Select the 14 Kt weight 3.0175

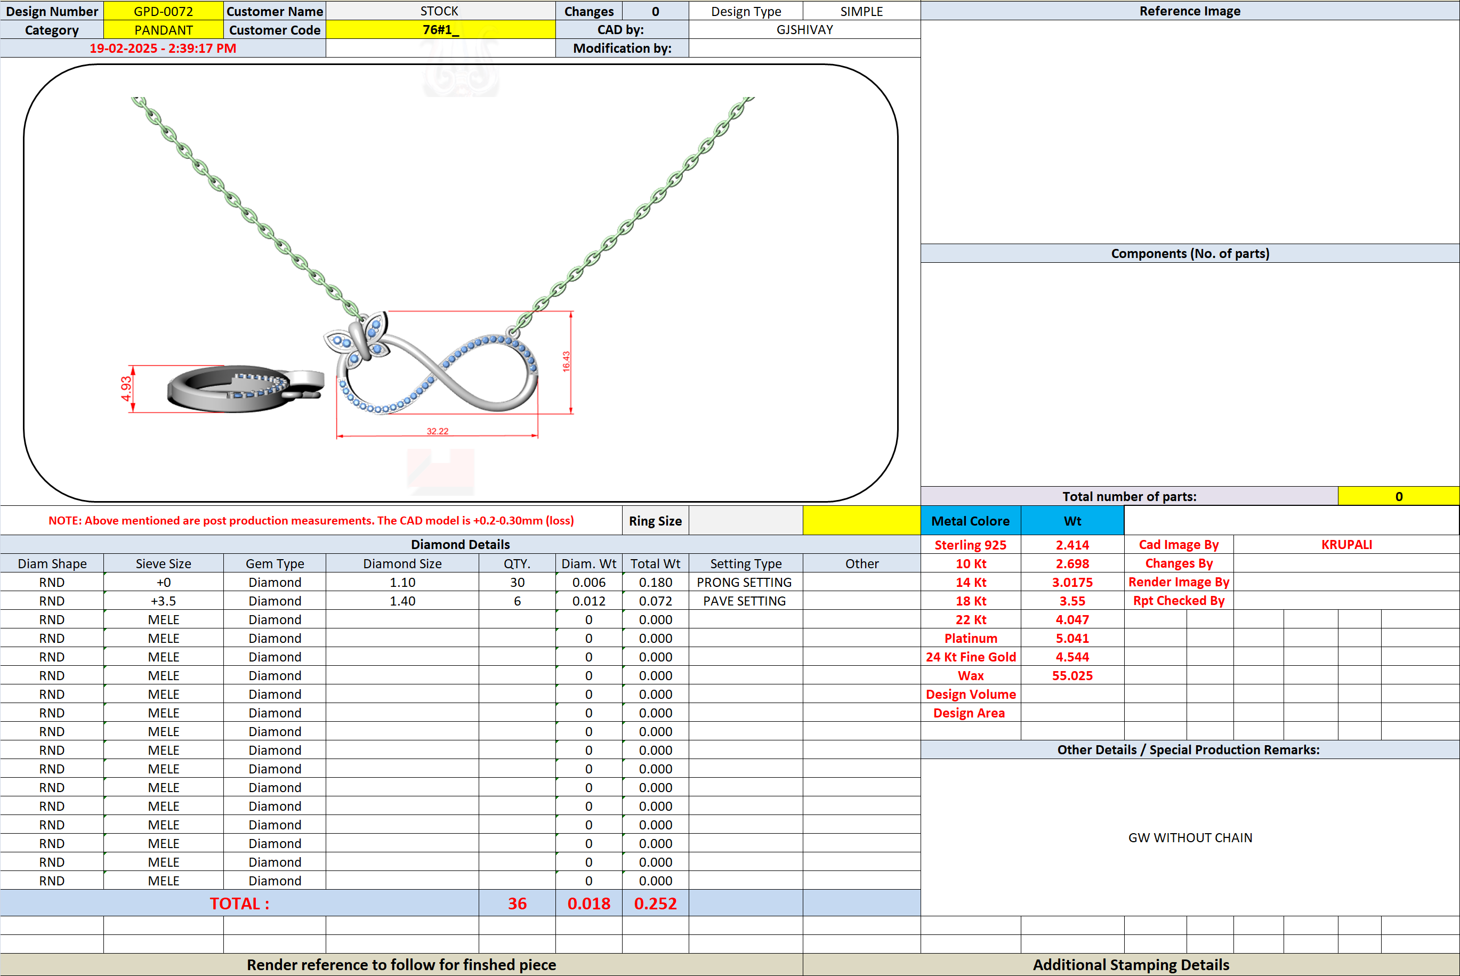click(x=1072, y=582)
